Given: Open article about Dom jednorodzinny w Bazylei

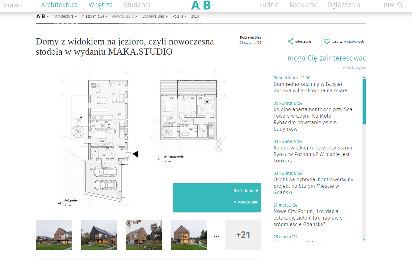Looking at the screenshot, I should tap(311, 87).
